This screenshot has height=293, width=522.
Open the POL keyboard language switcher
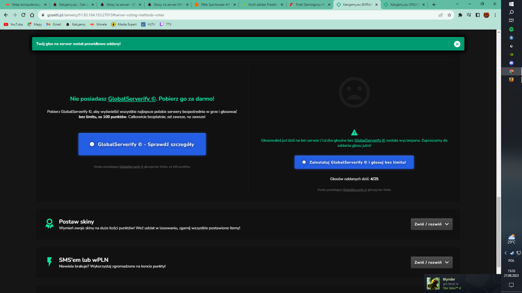tap(512, 261)
